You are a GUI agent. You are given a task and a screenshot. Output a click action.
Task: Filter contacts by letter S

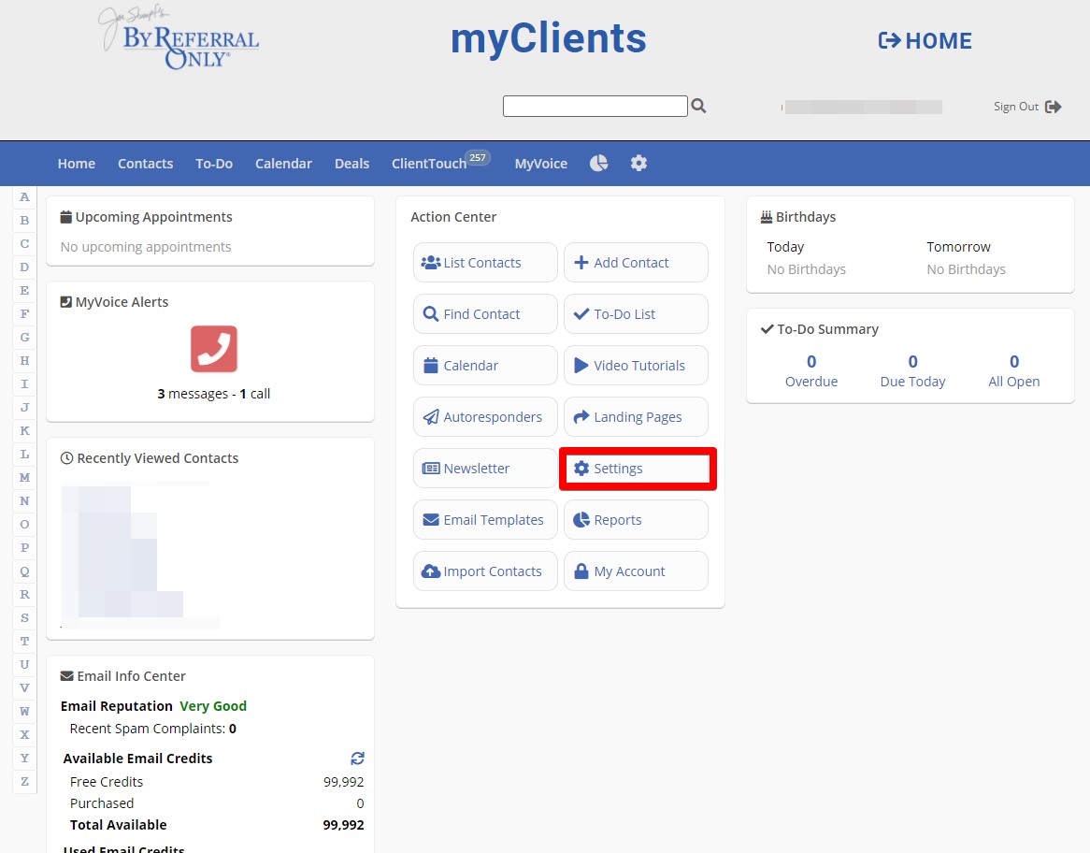point(24,618)
